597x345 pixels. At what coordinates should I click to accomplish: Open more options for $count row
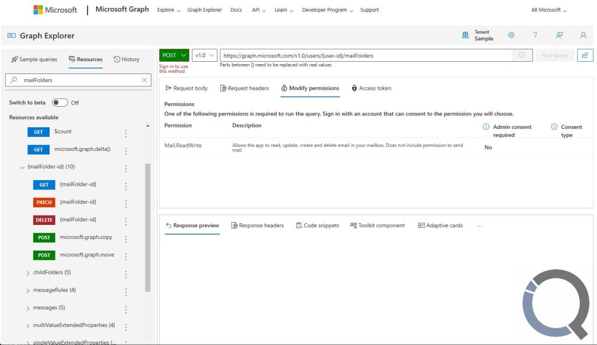click(x=126, y=133)
